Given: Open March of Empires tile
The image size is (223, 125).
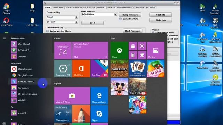Looking at the screenshot, I should [138, 86].
